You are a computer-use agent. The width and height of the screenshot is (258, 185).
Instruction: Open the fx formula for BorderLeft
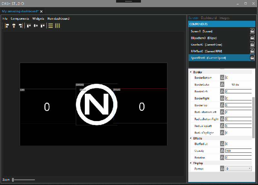[222, 91]
